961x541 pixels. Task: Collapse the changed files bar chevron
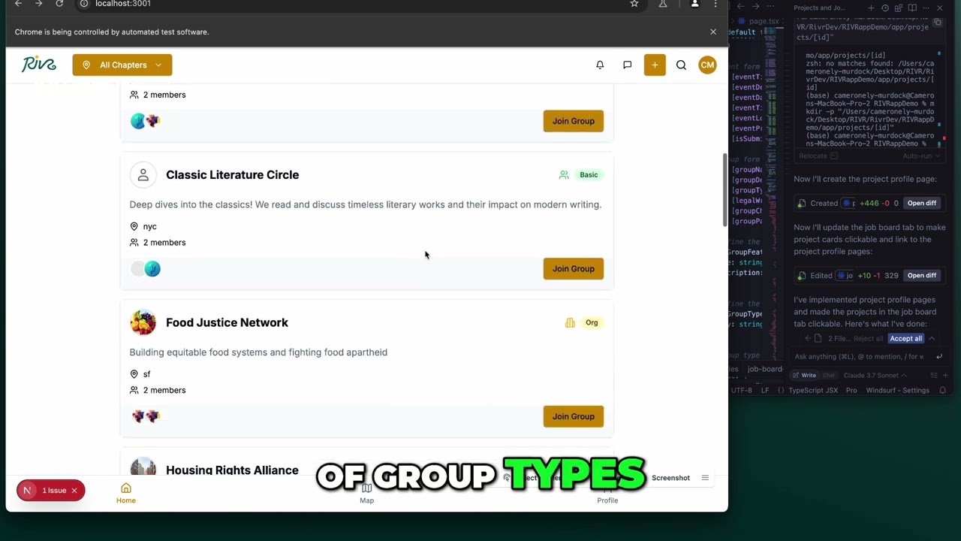point(932,338)
